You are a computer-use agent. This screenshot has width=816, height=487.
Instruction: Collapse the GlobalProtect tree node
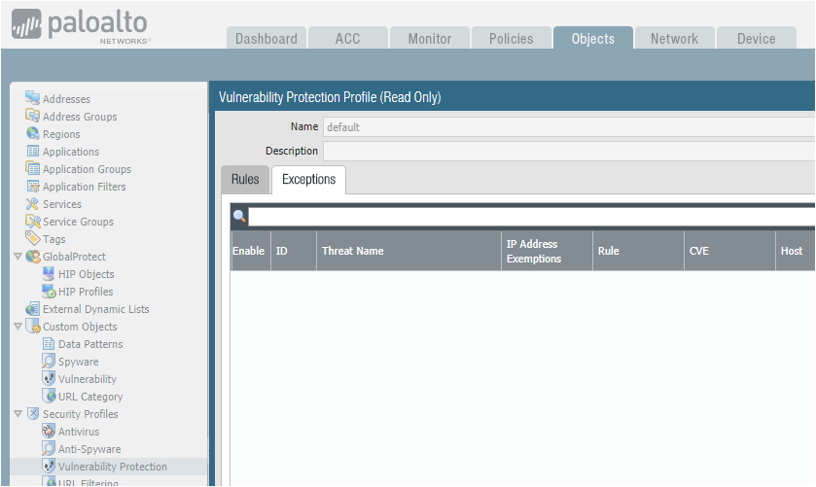pos(18,257)
